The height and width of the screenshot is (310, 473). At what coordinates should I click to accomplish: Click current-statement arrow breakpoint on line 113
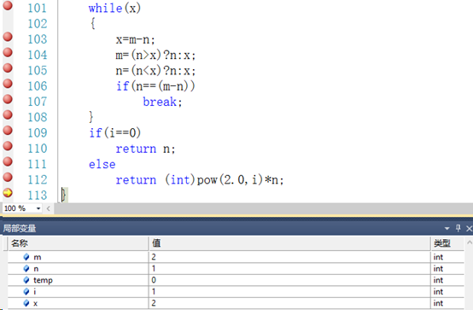click(x=8, y=193)
